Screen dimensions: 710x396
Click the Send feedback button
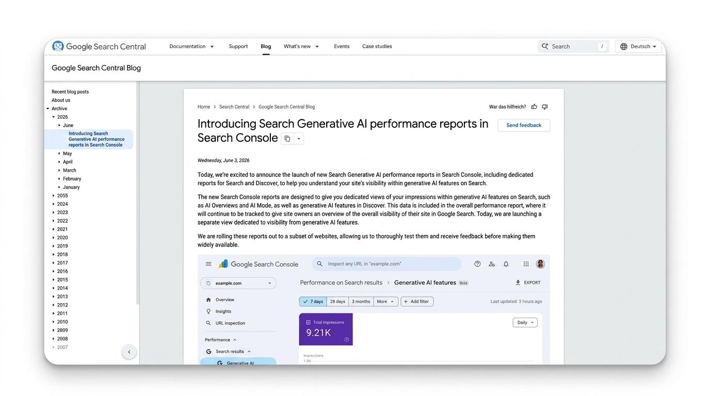point(524,125)
